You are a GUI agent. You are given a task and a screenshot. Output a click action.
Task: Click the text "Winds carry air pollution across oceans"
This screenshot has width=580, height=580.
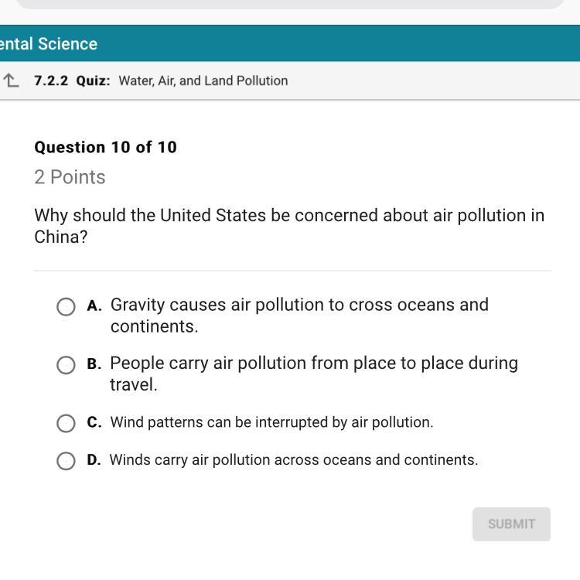click(x=293, y=459)
